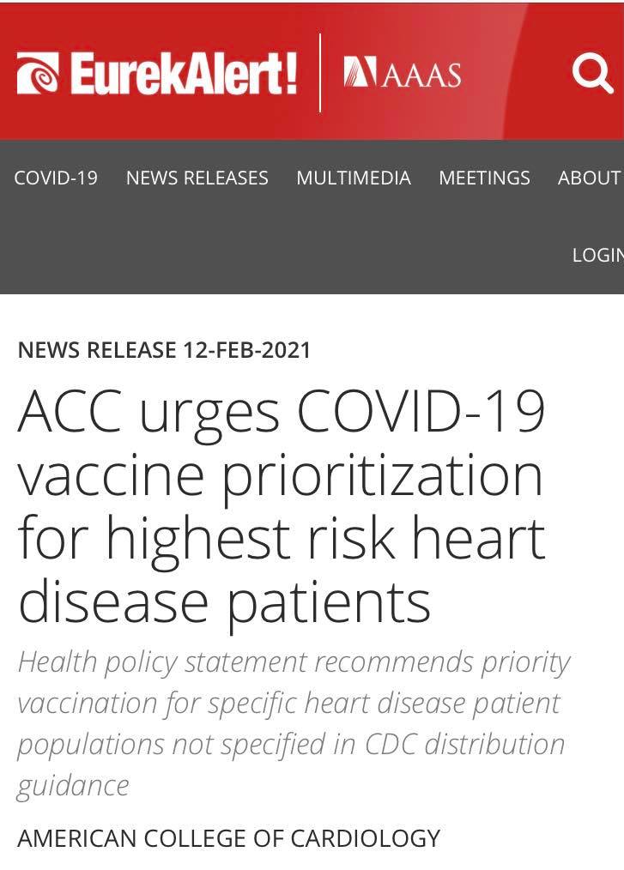Open the COVID-19 nav section
Screen dimensions: 624x870
coord(56,178)
